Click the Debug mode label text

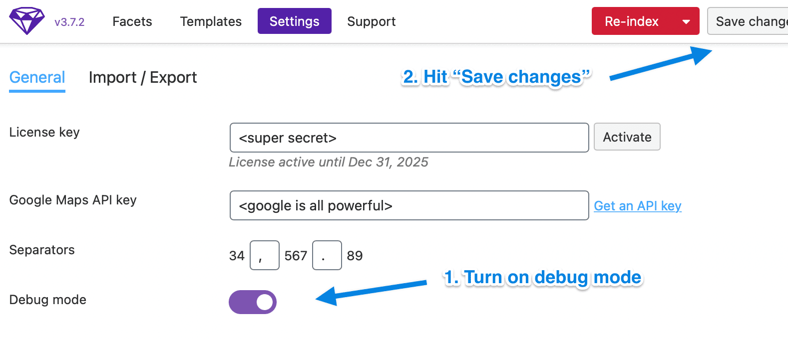[x=48, y=300]
